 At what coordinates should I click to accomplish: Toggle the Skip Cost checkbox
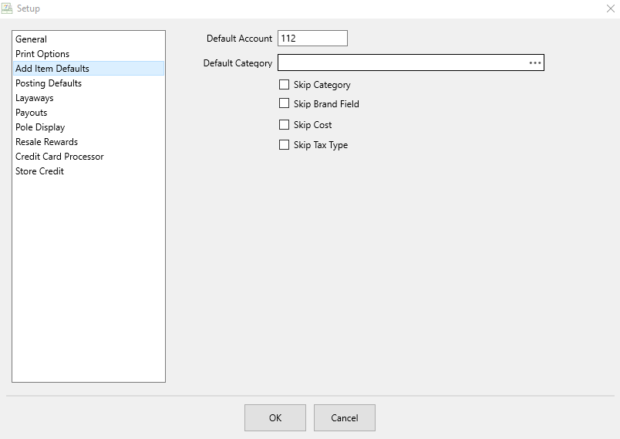coord(284,124)
